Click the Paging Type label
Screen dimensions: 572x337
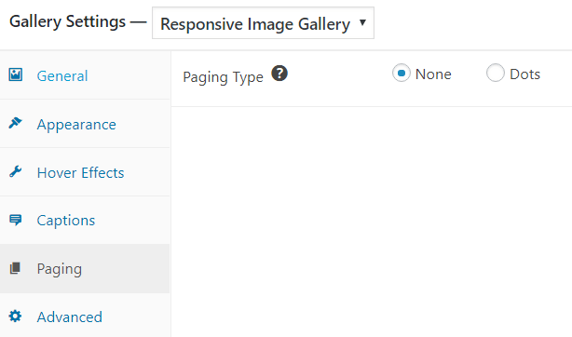(223, 77)
